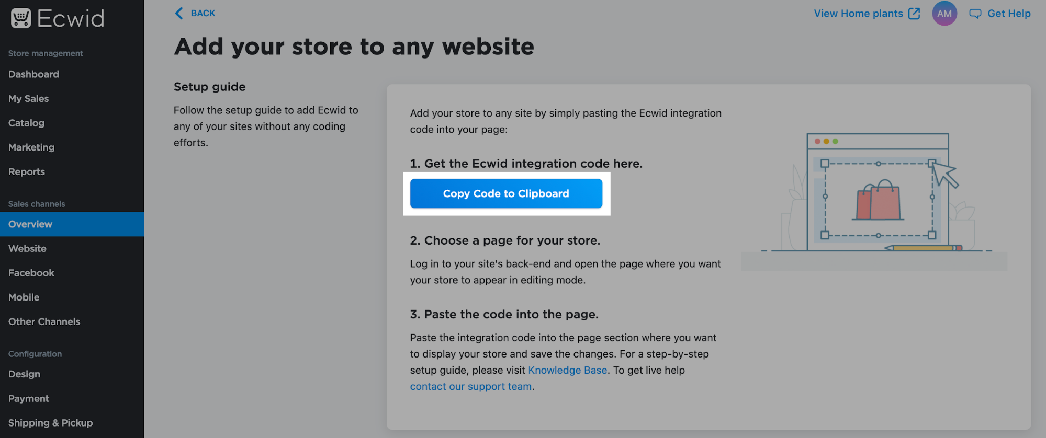Click '2. Choose a page for your store.'

click(x=505, y=240)
